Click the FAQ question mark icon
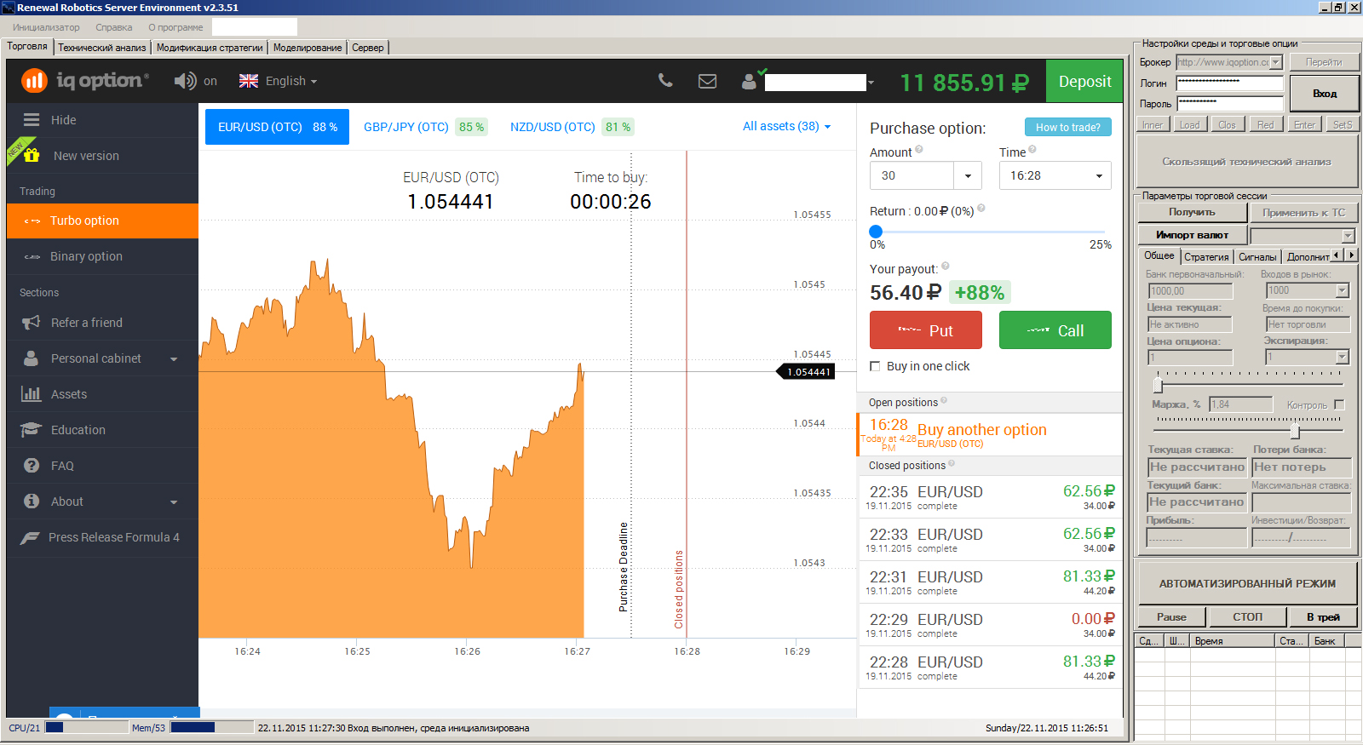1363x745 pixels. pos(32,466)
